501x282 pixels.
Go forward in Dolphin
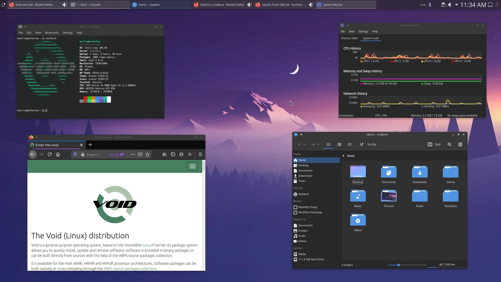313,144
